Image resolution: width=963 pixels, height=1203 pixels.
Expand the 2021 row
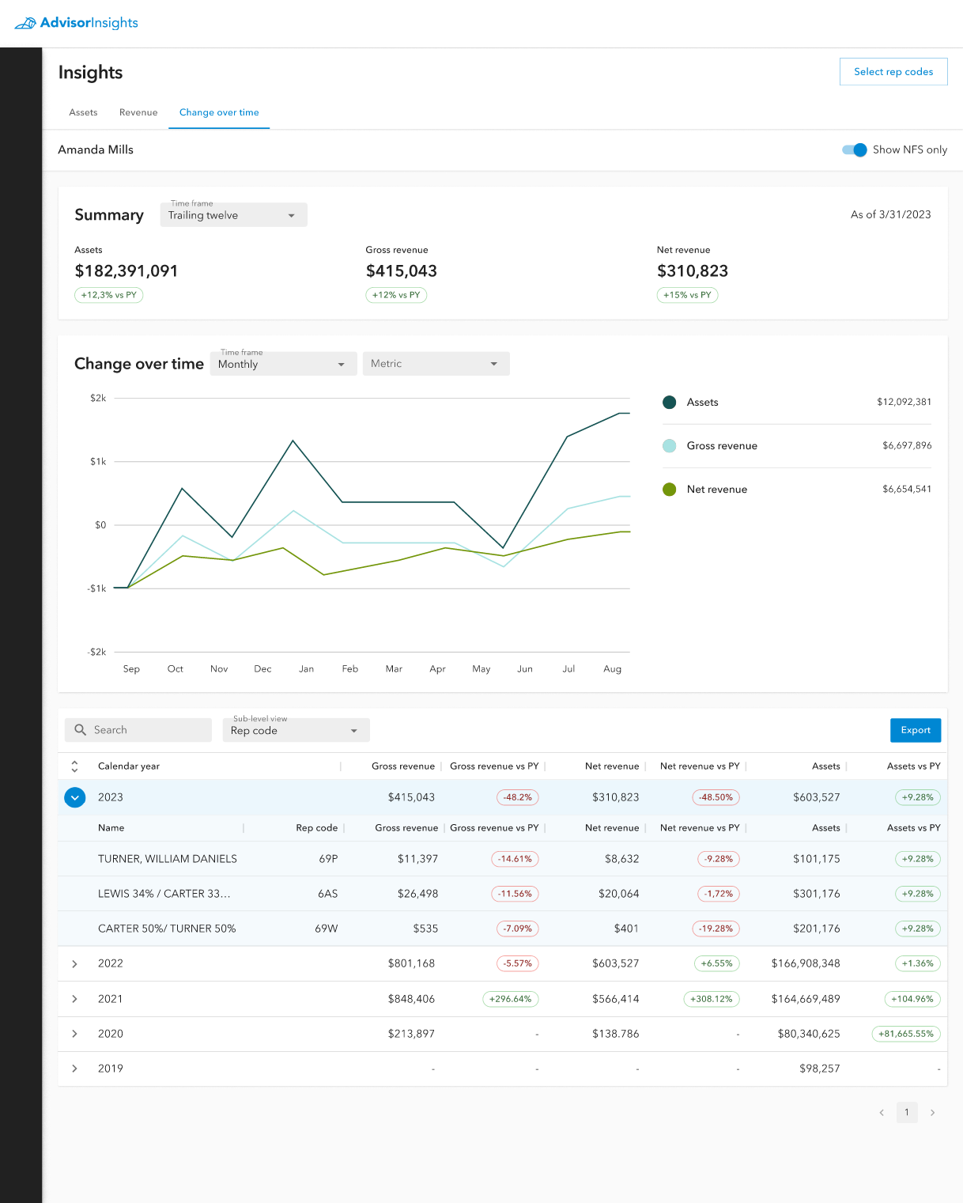74,999
